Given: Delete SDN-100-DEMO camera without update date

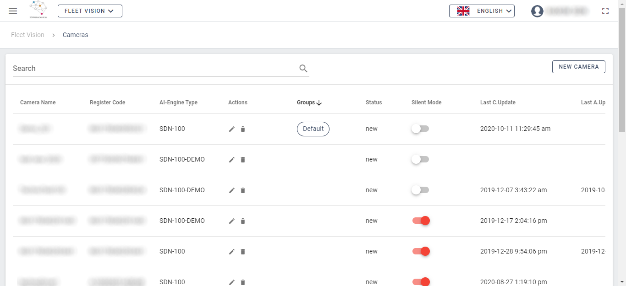Looking at the screenshot, I should click(x=243, y=160).
